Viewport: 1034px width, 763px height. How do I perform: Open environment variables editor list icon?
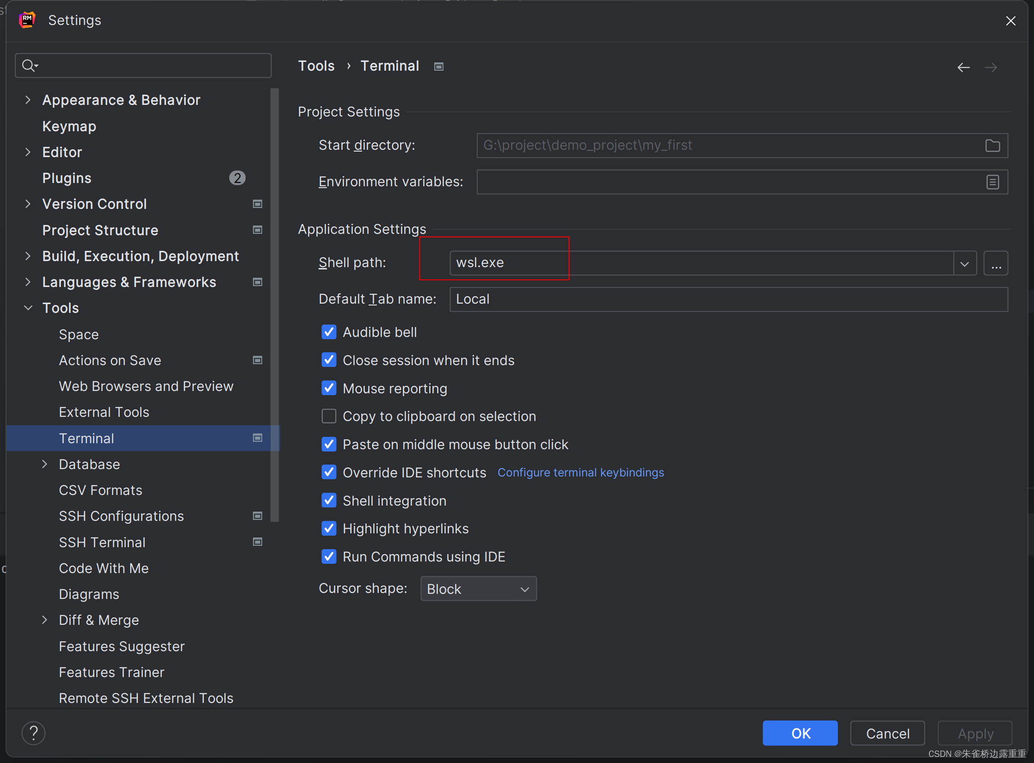pyautogui.click(x=992, y=182)
